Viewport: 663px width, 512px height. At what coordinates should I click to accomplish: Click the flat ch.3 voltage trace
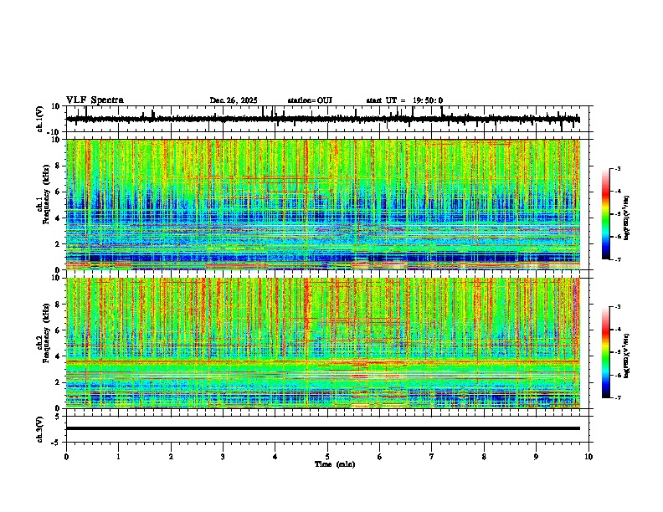323,428
